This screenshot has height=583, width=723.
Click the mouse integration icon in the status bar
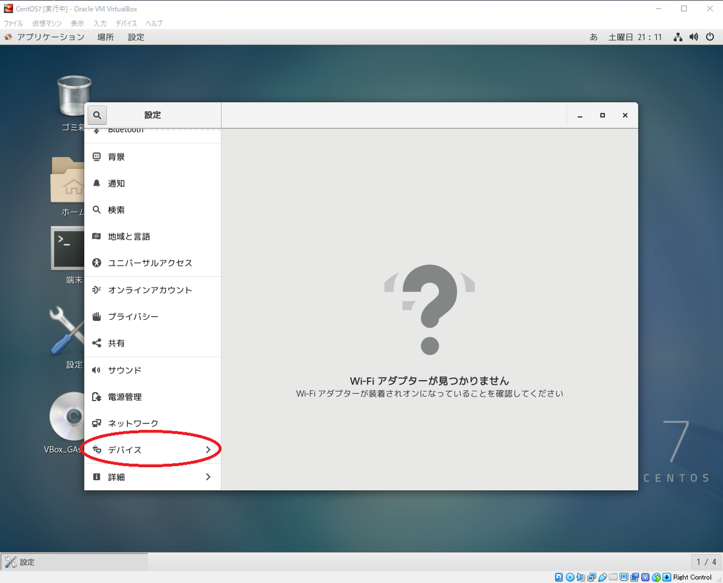[655, 577]
